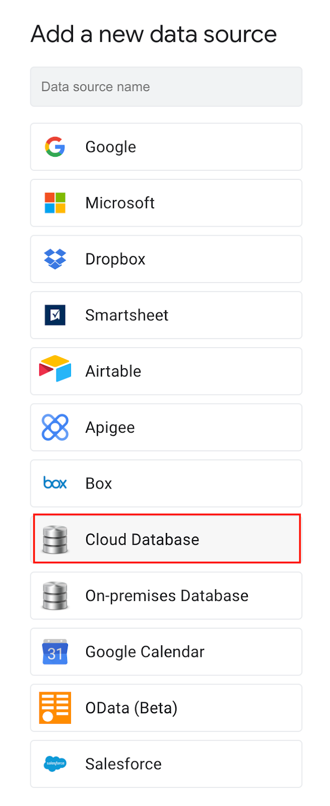This screenshot has height=806, width=330.
Task: Click the Google logo icon
Action: pyautogui.click(x=55, y=147)
